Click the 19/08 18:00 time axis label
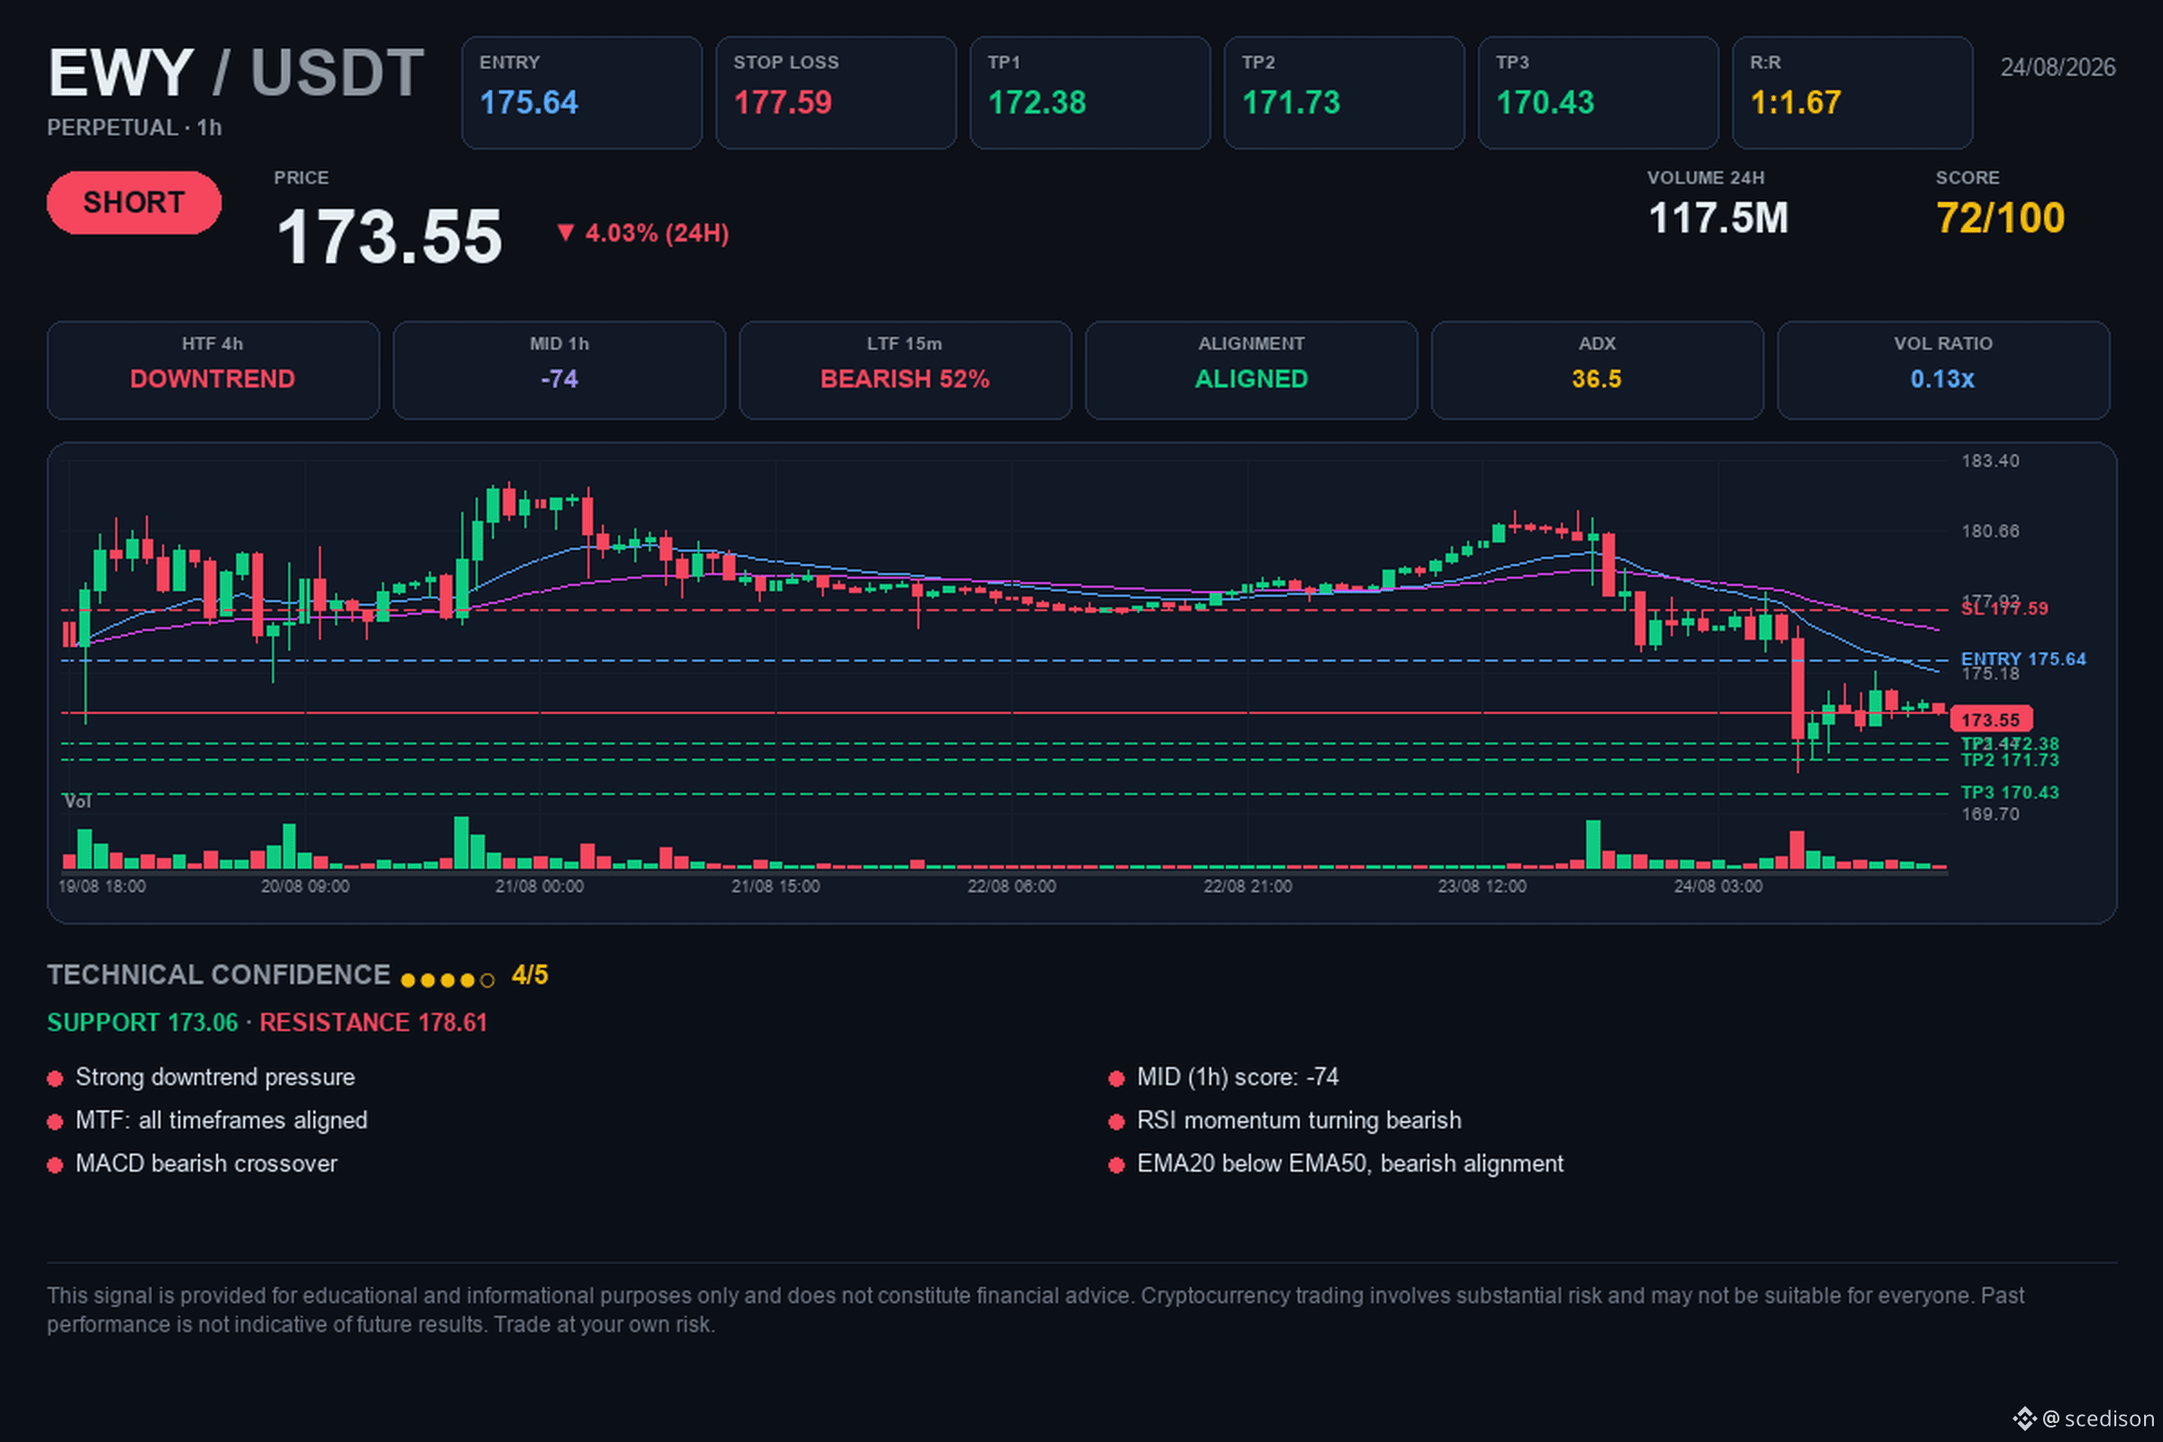The image size is (2163, 1442). pos(102,887)
